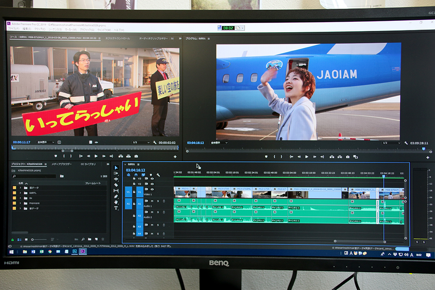
Task: Expand the Ex bin
Action: (20, 198)
